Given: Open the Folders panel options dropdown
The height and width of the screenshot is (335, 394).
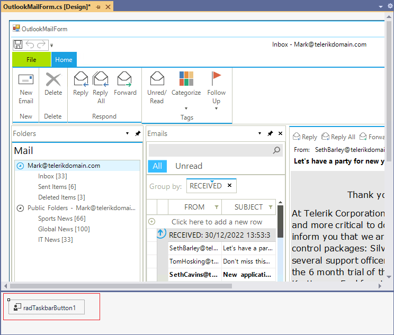Looking at the screenshot, I should (x=128, y=133).
